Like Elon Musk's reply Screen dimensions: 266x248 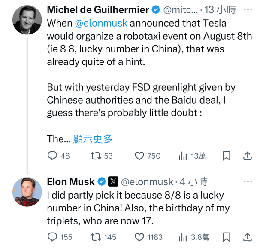click(x=139, y=237)
